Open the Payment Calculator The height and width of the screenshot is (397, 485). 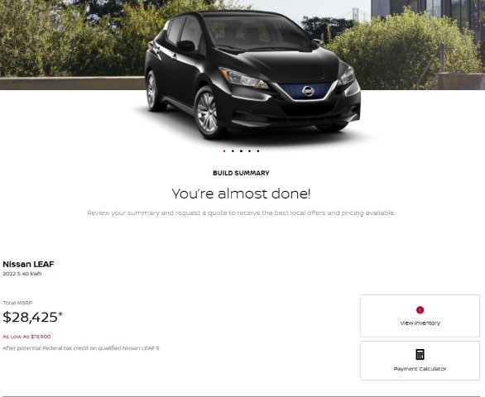[420, 361]
